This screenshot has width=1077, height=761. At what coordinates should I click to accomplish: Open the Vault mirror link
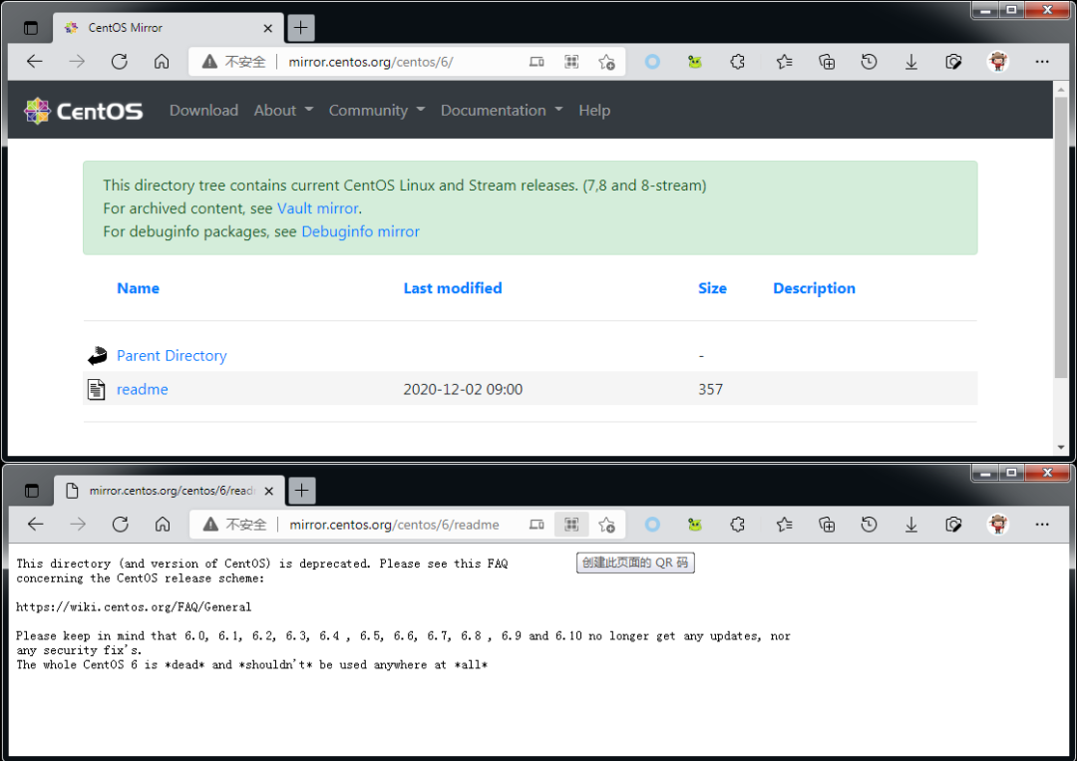(317, 207)
